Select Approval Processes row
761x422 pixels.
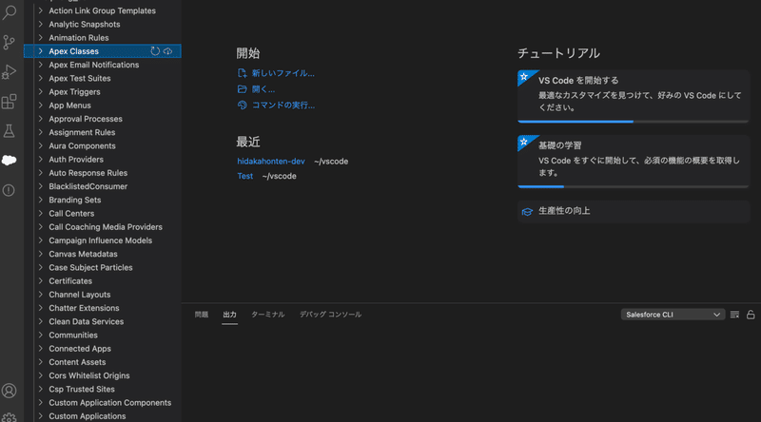click(103, 119)
